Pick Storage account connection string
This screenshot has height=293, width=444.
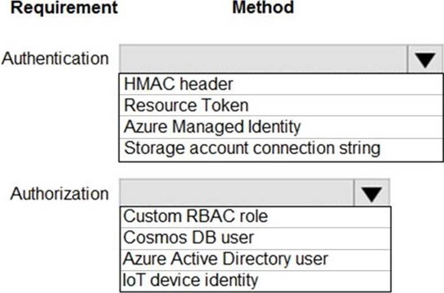pyautogui.click(x=252, y=149)
